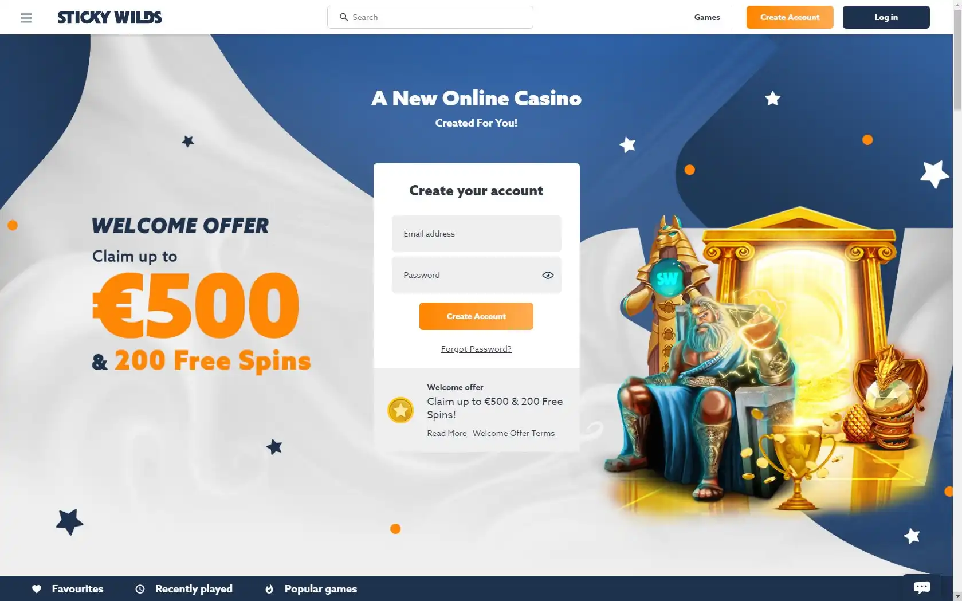Click the Favourites heart icon
The height and width of the screenshot is (601, 962).
37,589
